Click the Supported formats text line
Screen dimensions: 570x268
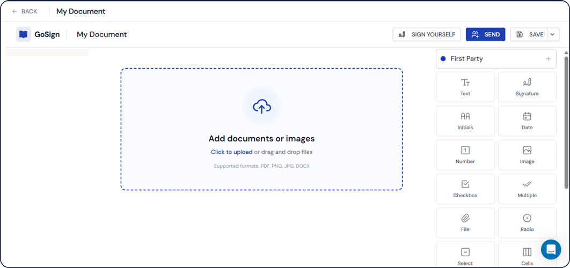[x=262, y=166]
